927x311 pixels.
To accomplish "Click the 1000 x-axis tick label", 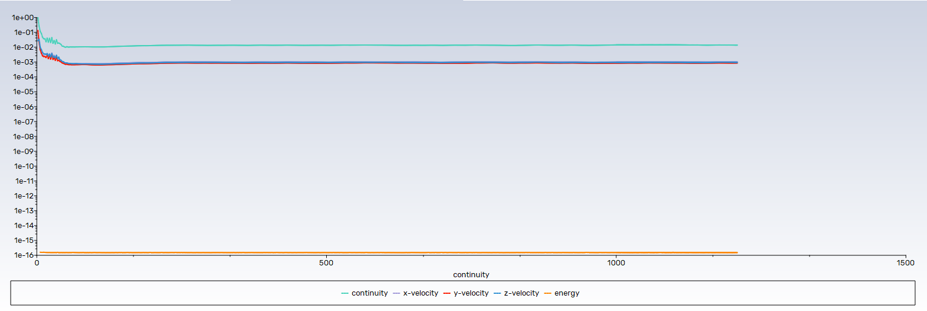I will point(616,262).
